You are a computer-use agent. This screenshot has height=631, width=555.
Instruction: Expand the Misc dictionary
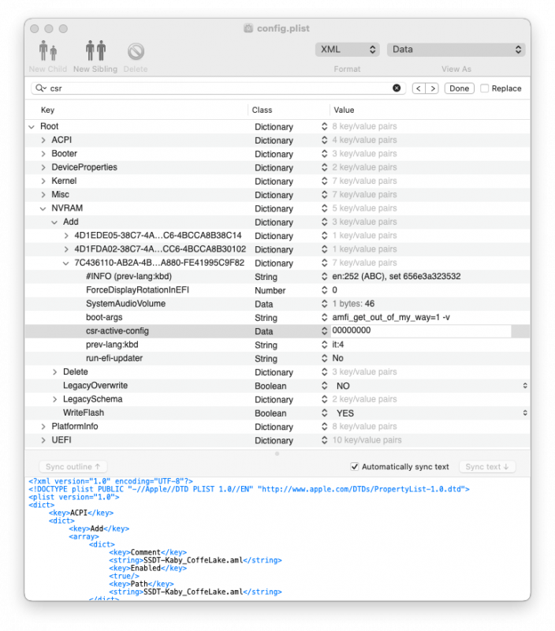point(43,195)
